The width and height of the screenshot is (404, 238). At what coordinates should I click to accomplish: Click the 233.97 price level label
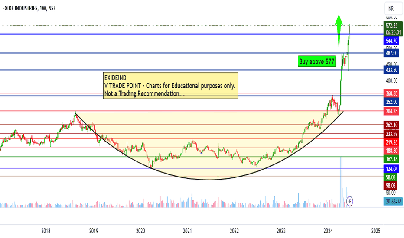(391, 134)
